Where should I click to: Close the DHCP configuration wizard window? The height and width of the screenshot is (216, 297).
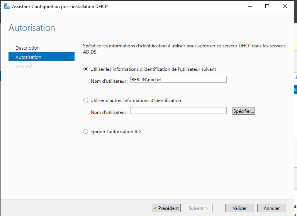[285, 7]
